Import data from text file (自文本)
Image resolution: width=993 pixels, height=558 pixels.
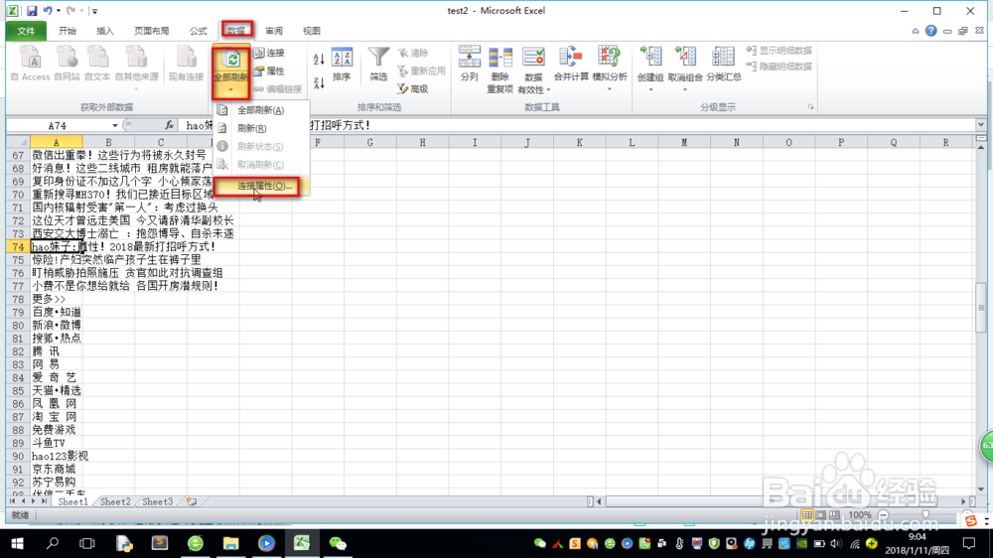click(97, 64)
